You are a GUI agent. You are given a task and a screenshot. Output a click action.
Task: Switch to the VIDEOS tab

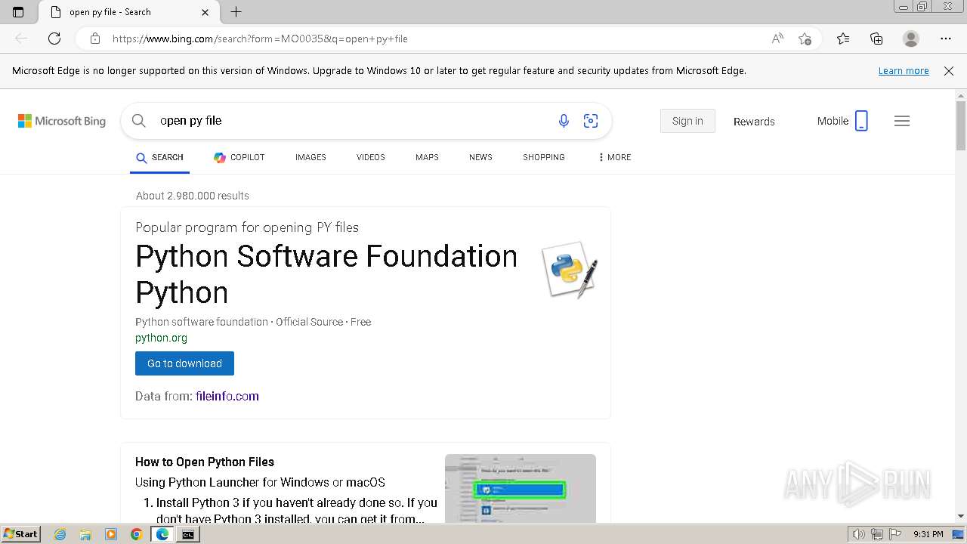[x=371, y=157]
